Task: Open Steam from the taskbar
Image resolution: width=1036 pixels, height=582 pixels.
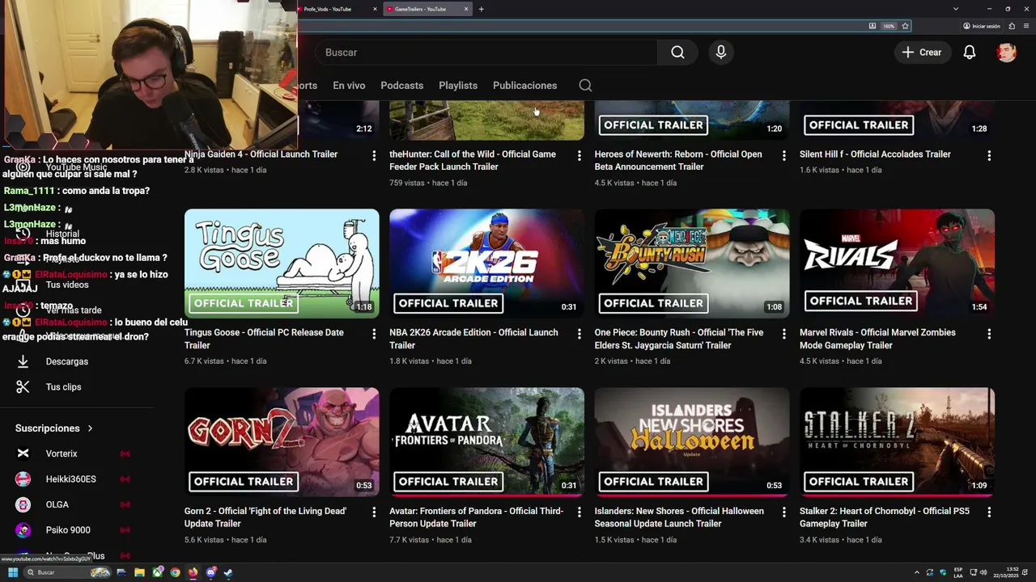Action: [228, 572]
